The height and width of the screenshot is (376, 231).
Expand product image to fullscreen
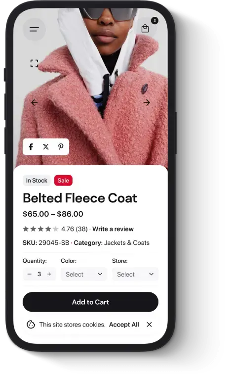34,63
